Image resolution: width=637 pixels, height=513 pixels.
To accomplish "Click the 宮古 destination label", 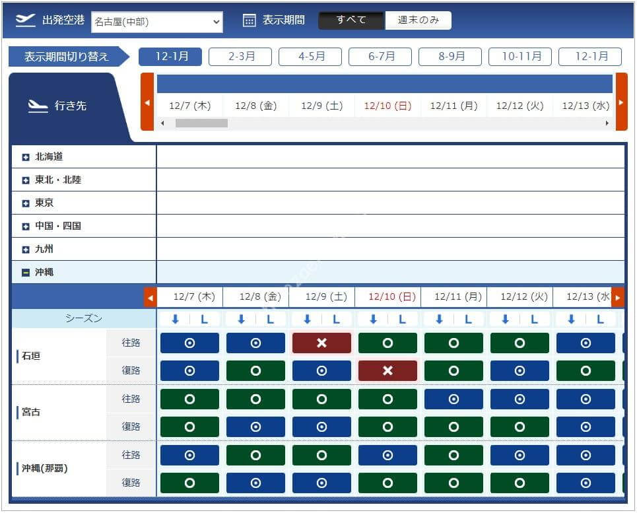I will (x=31, y=412).
